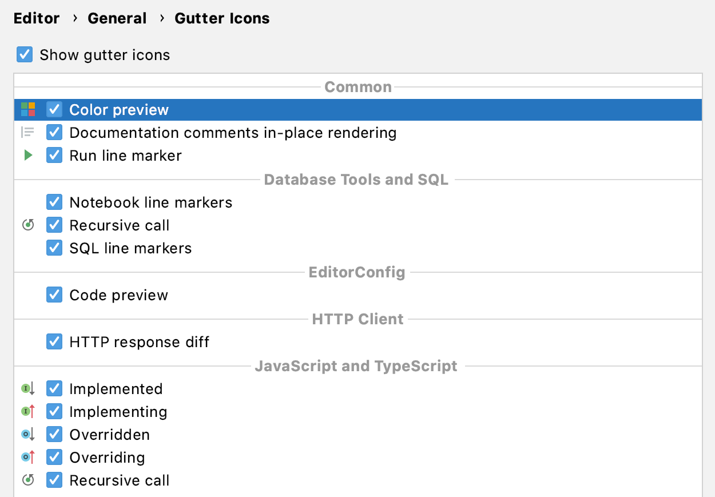Screen dimensions: 715x497
Task: Select the Code preview label
Action: pyautogui.click(x=119, y=295)
